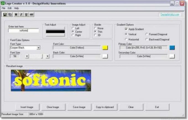The height and width of the screenshot is (120, 188).
Task: Open the Help menu
Action: pos(16,8)
